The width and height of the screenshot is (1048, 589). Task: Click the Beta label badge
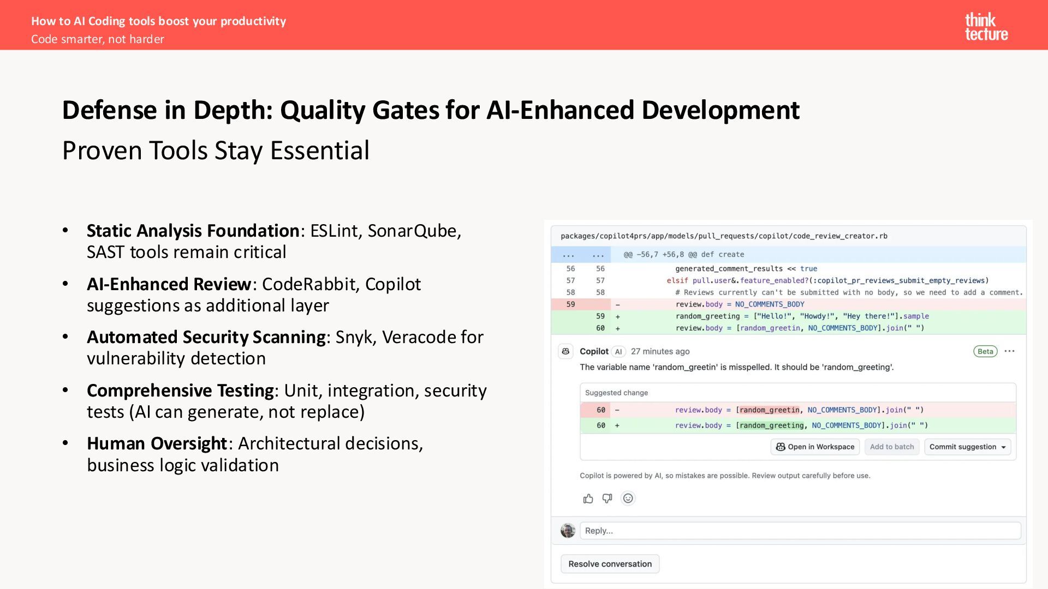[985, 352]
